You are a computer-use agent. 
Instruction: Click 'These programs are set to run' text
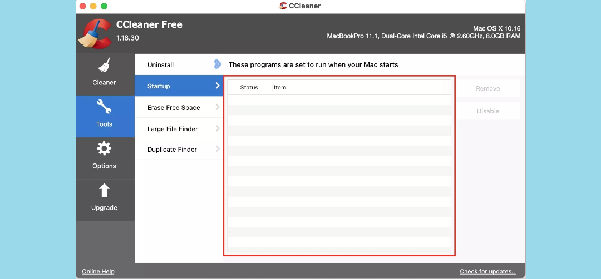pos(313,64)
